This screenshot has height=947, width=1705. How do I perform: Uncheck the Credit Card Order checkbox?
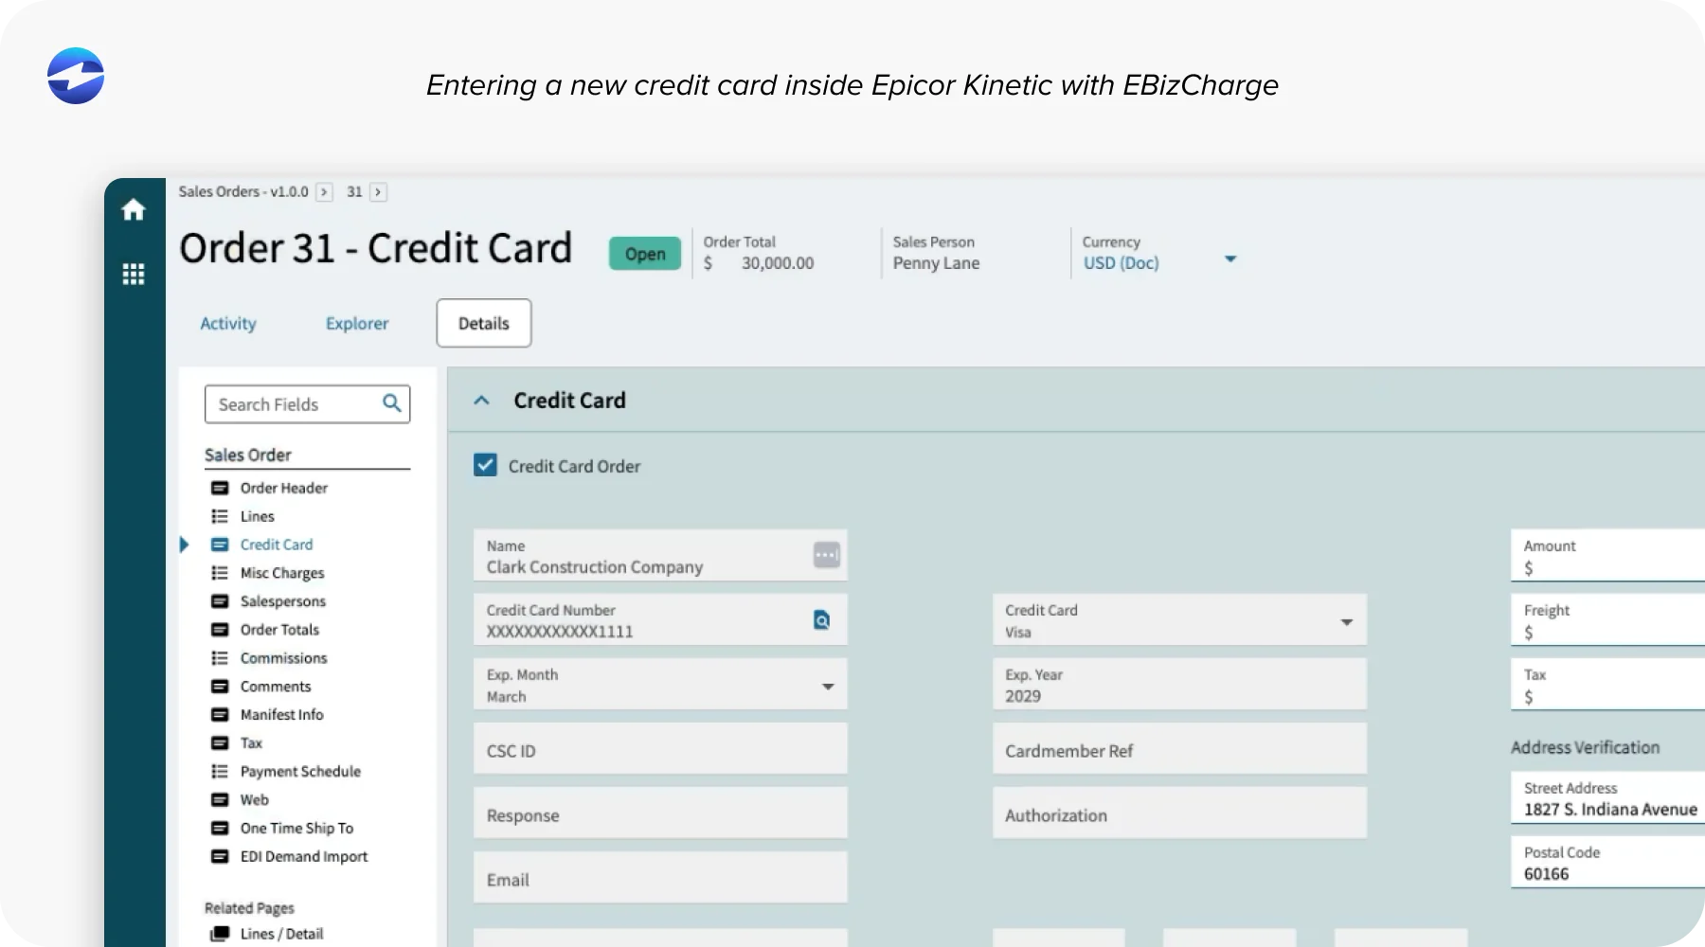[x=485, y=465]
